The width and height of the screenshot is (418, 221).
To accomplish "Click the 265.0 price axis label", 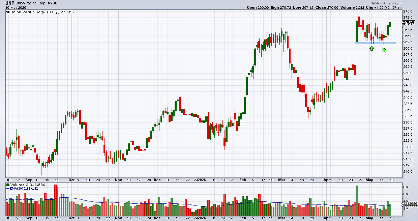I will [x=407, y=36].
